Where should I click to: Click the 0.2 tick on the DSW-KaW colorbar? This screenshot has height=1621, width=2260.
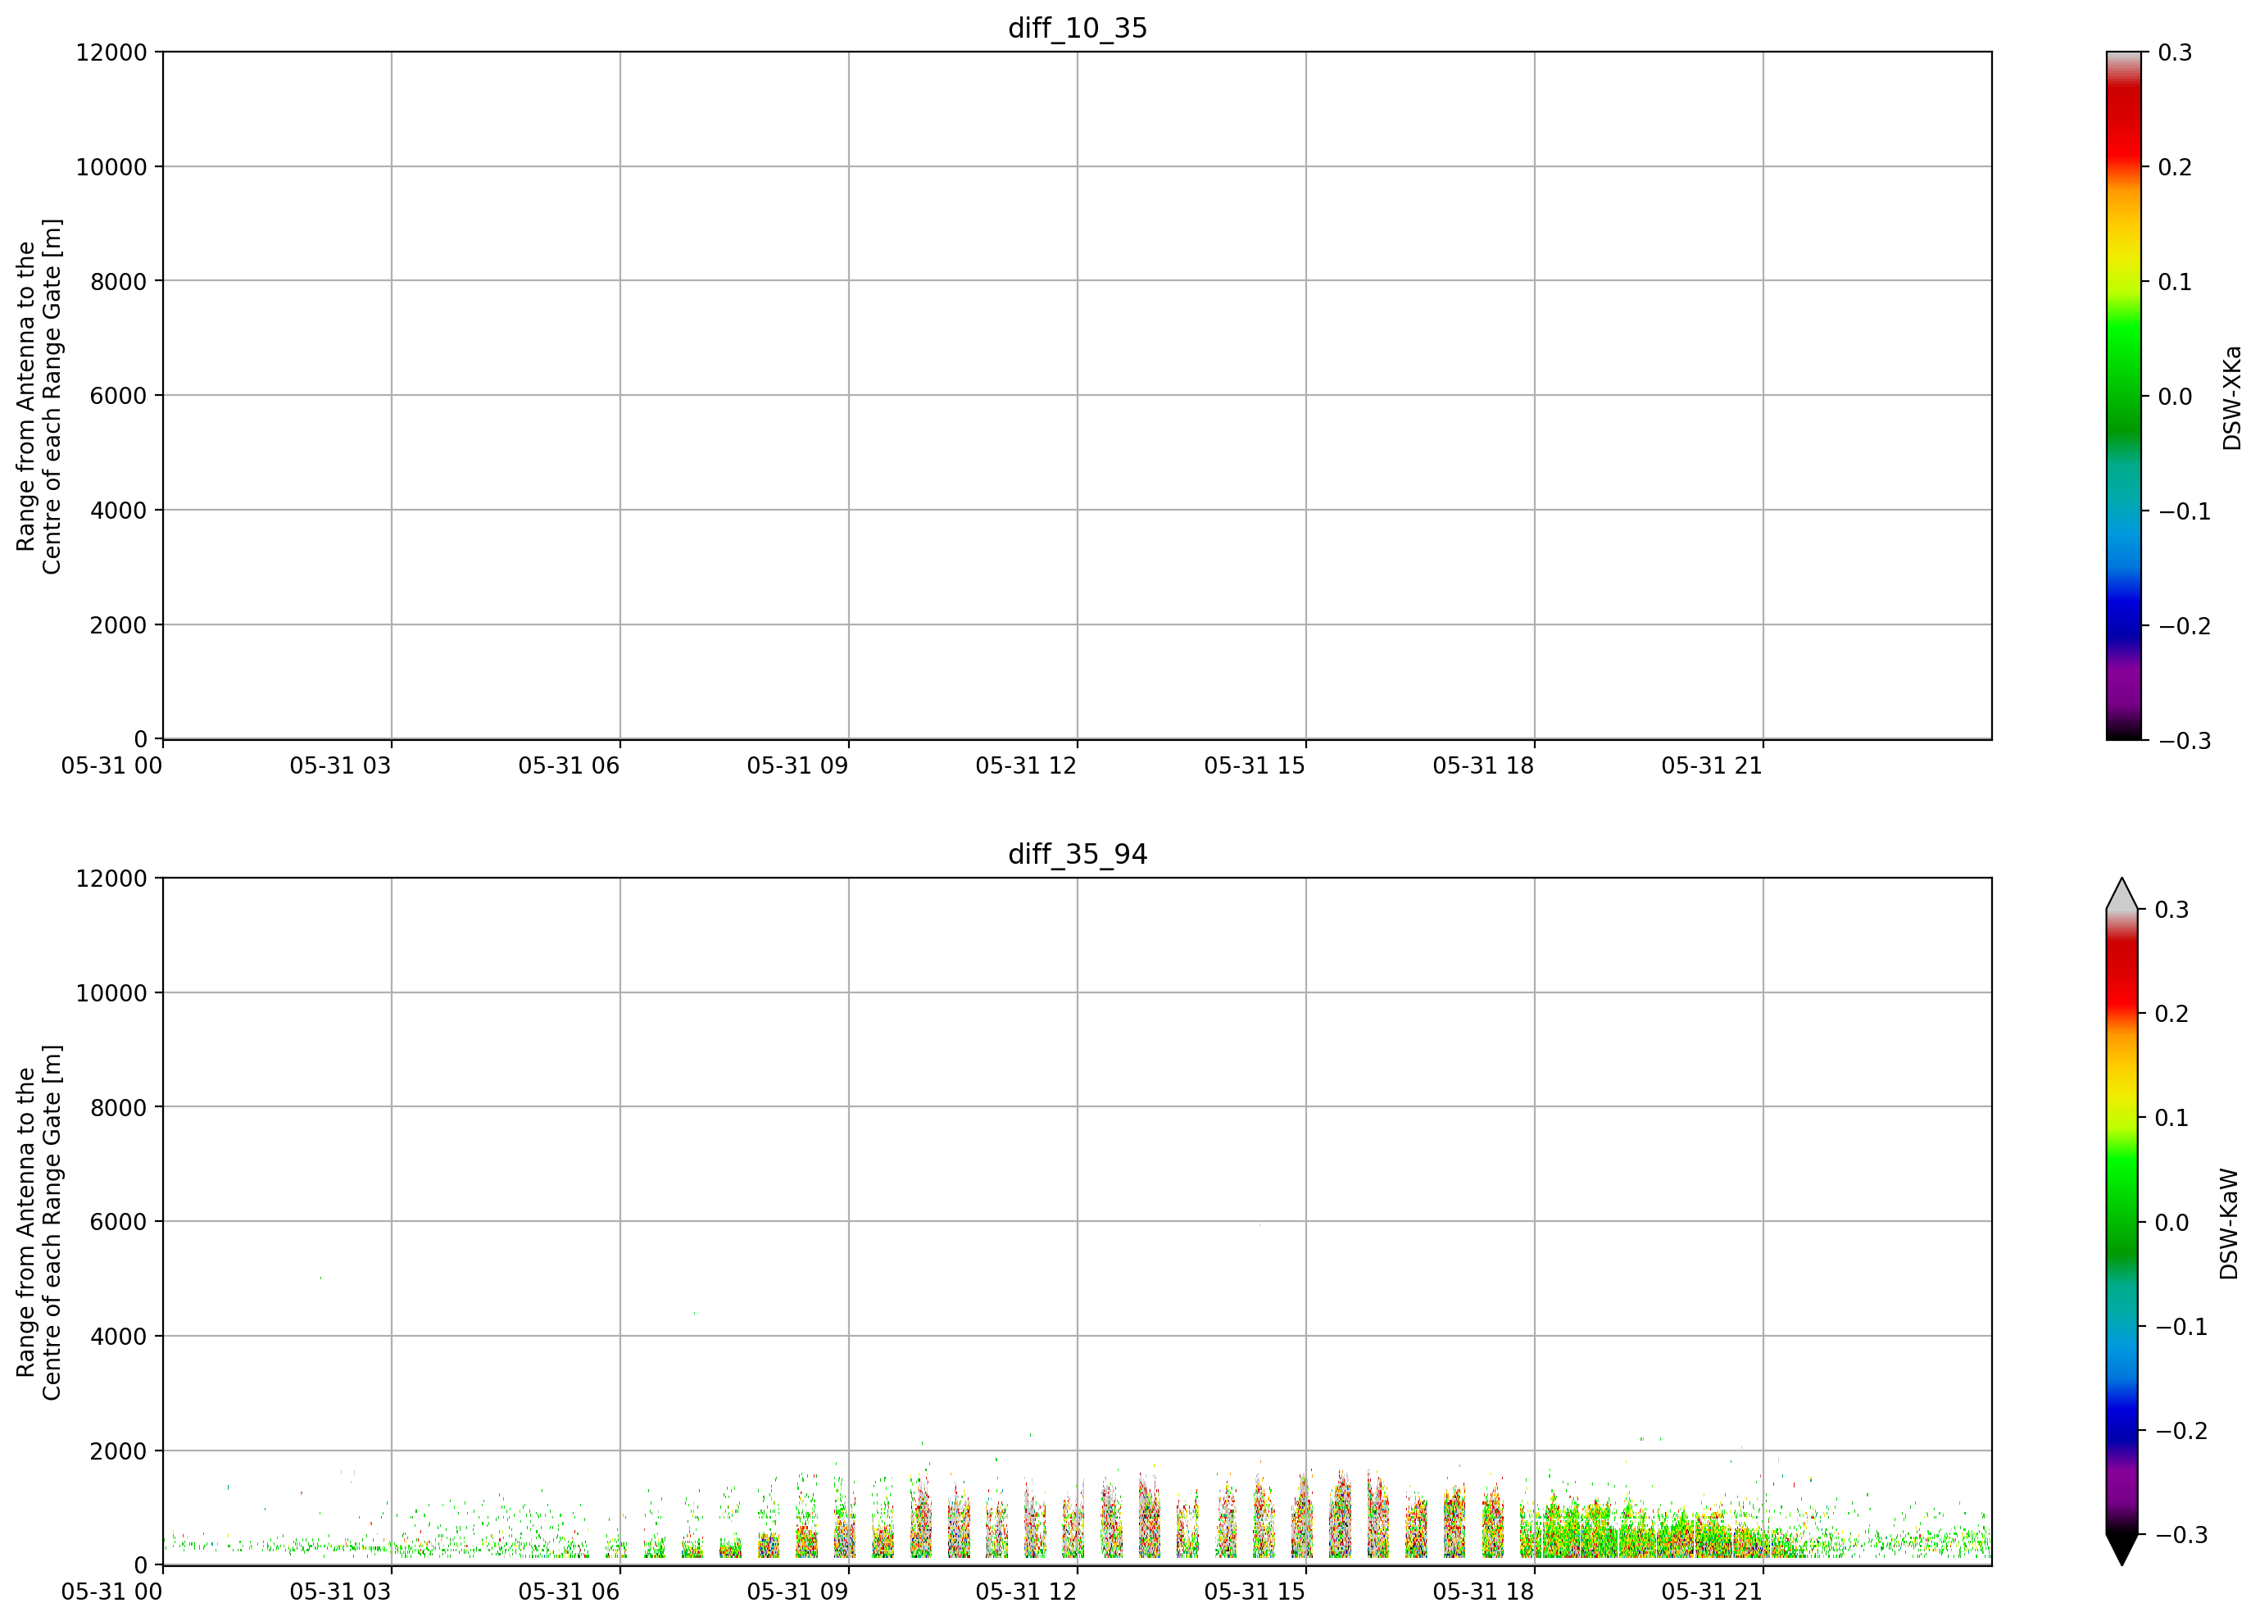point(2172,1013)
